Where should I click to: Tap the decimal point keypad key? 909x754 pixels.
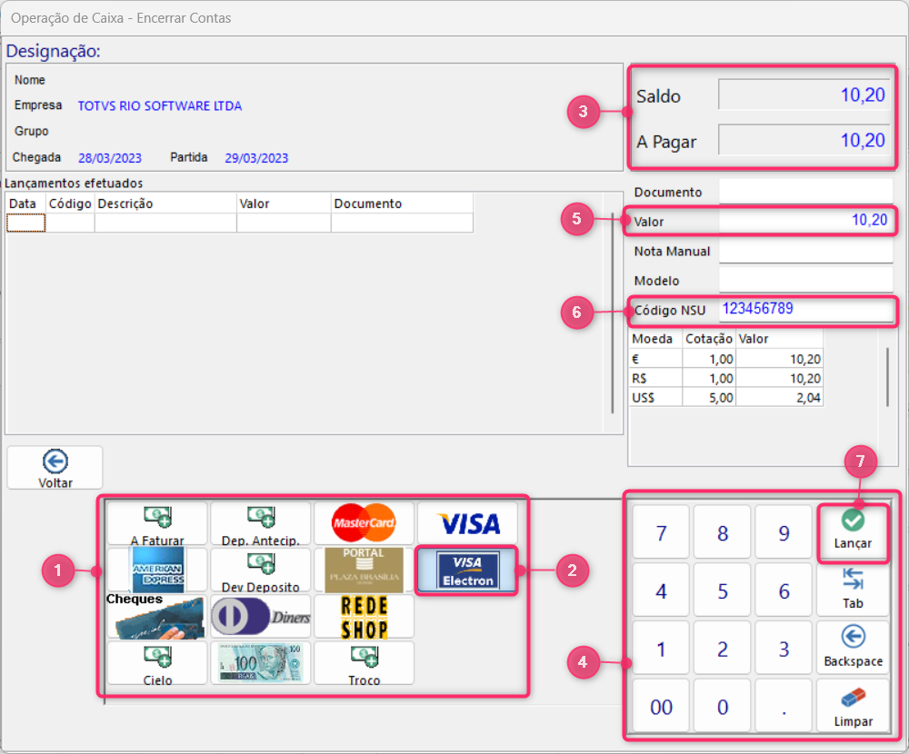coord(784,707)
